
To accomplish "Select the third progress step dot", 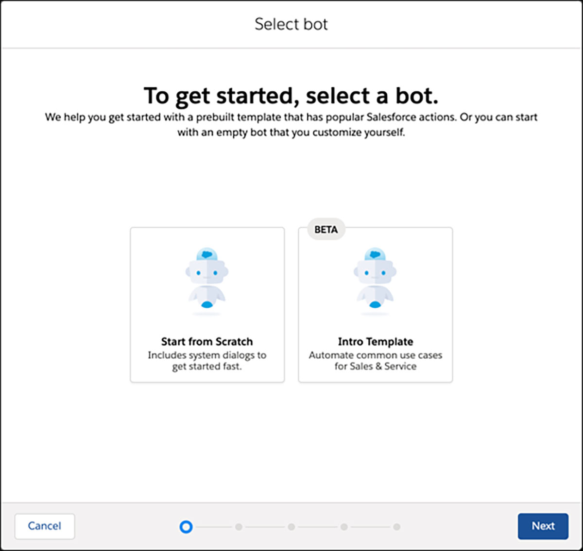I will [291, 527].
